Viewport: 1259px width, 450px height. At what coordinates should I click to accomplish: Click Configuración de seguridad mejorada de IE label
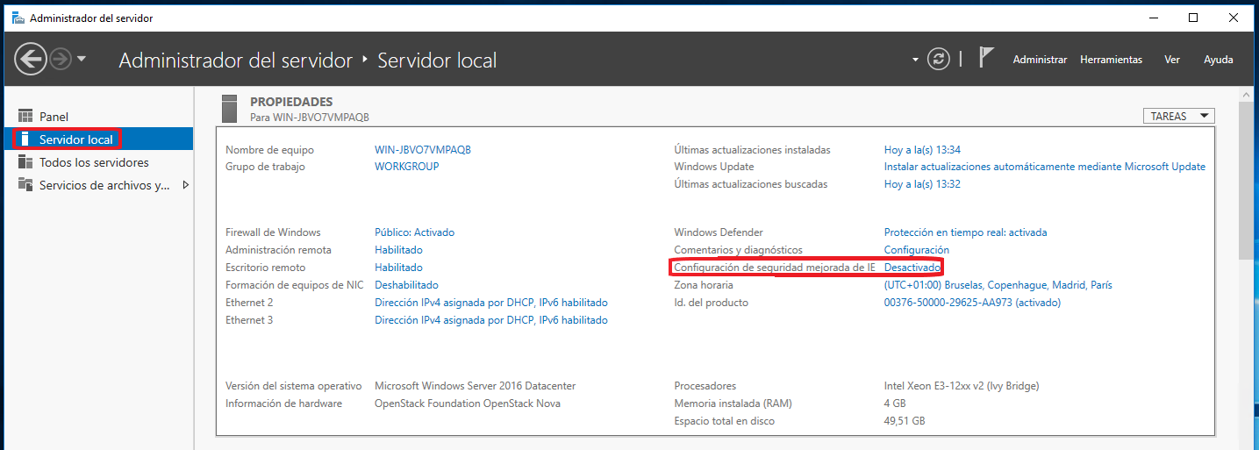pos(775,268)
